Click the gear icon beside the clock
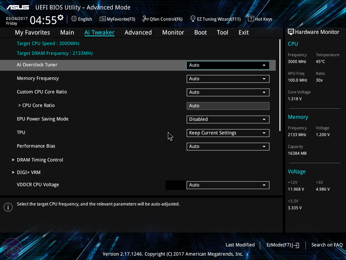The image size is (346, 260). point(60,18)
